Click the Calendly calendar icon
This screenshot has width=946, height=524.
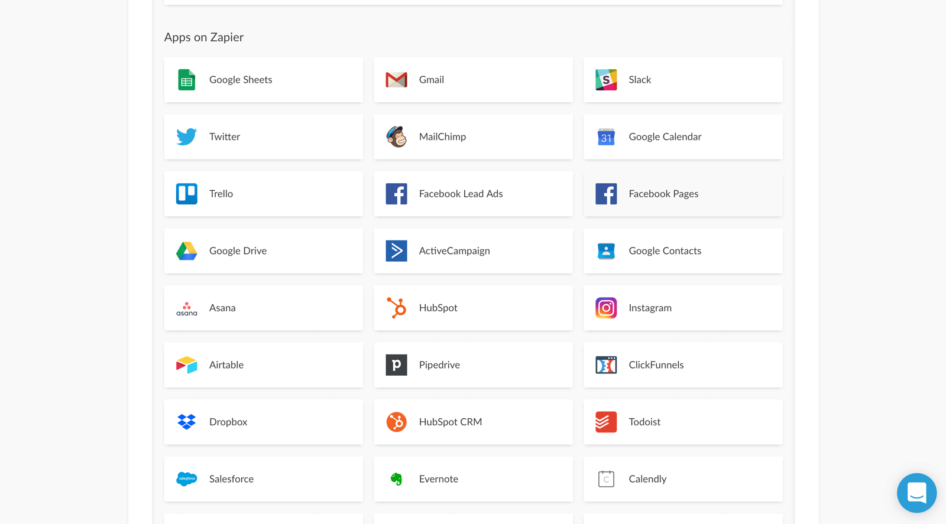point(606,479)
